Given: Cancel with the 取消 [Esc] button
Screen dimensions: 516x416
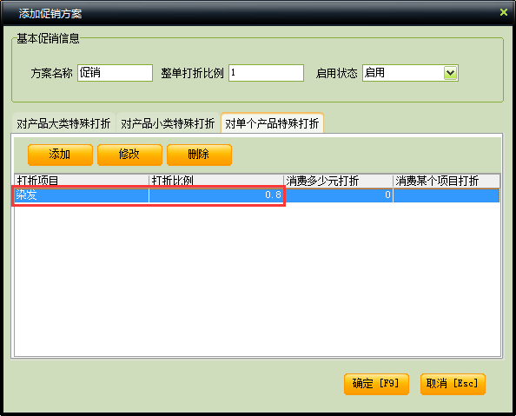Looking at the screenshot, I should click(x=453, y=384).
